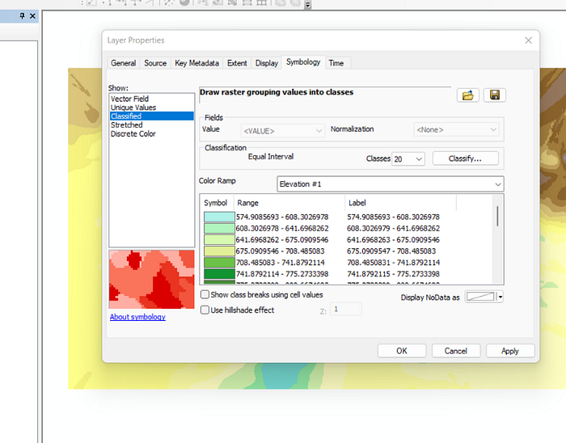Click the swatch for 708.485083 - 741.8792114
The height and width of the screenshot is (443, 566).
pyautogui.click(x=219, y=262)
